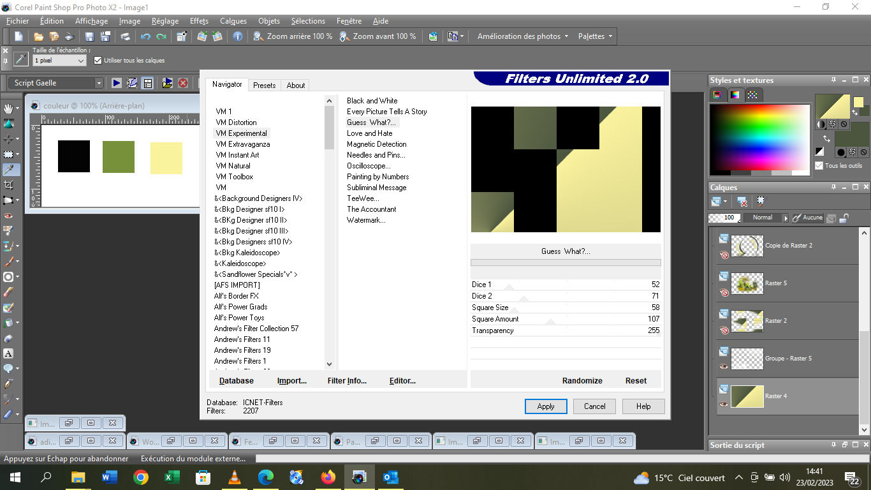The image size is (871, 490).
Task: Run the selected script play icon
Action: point(117,83)
